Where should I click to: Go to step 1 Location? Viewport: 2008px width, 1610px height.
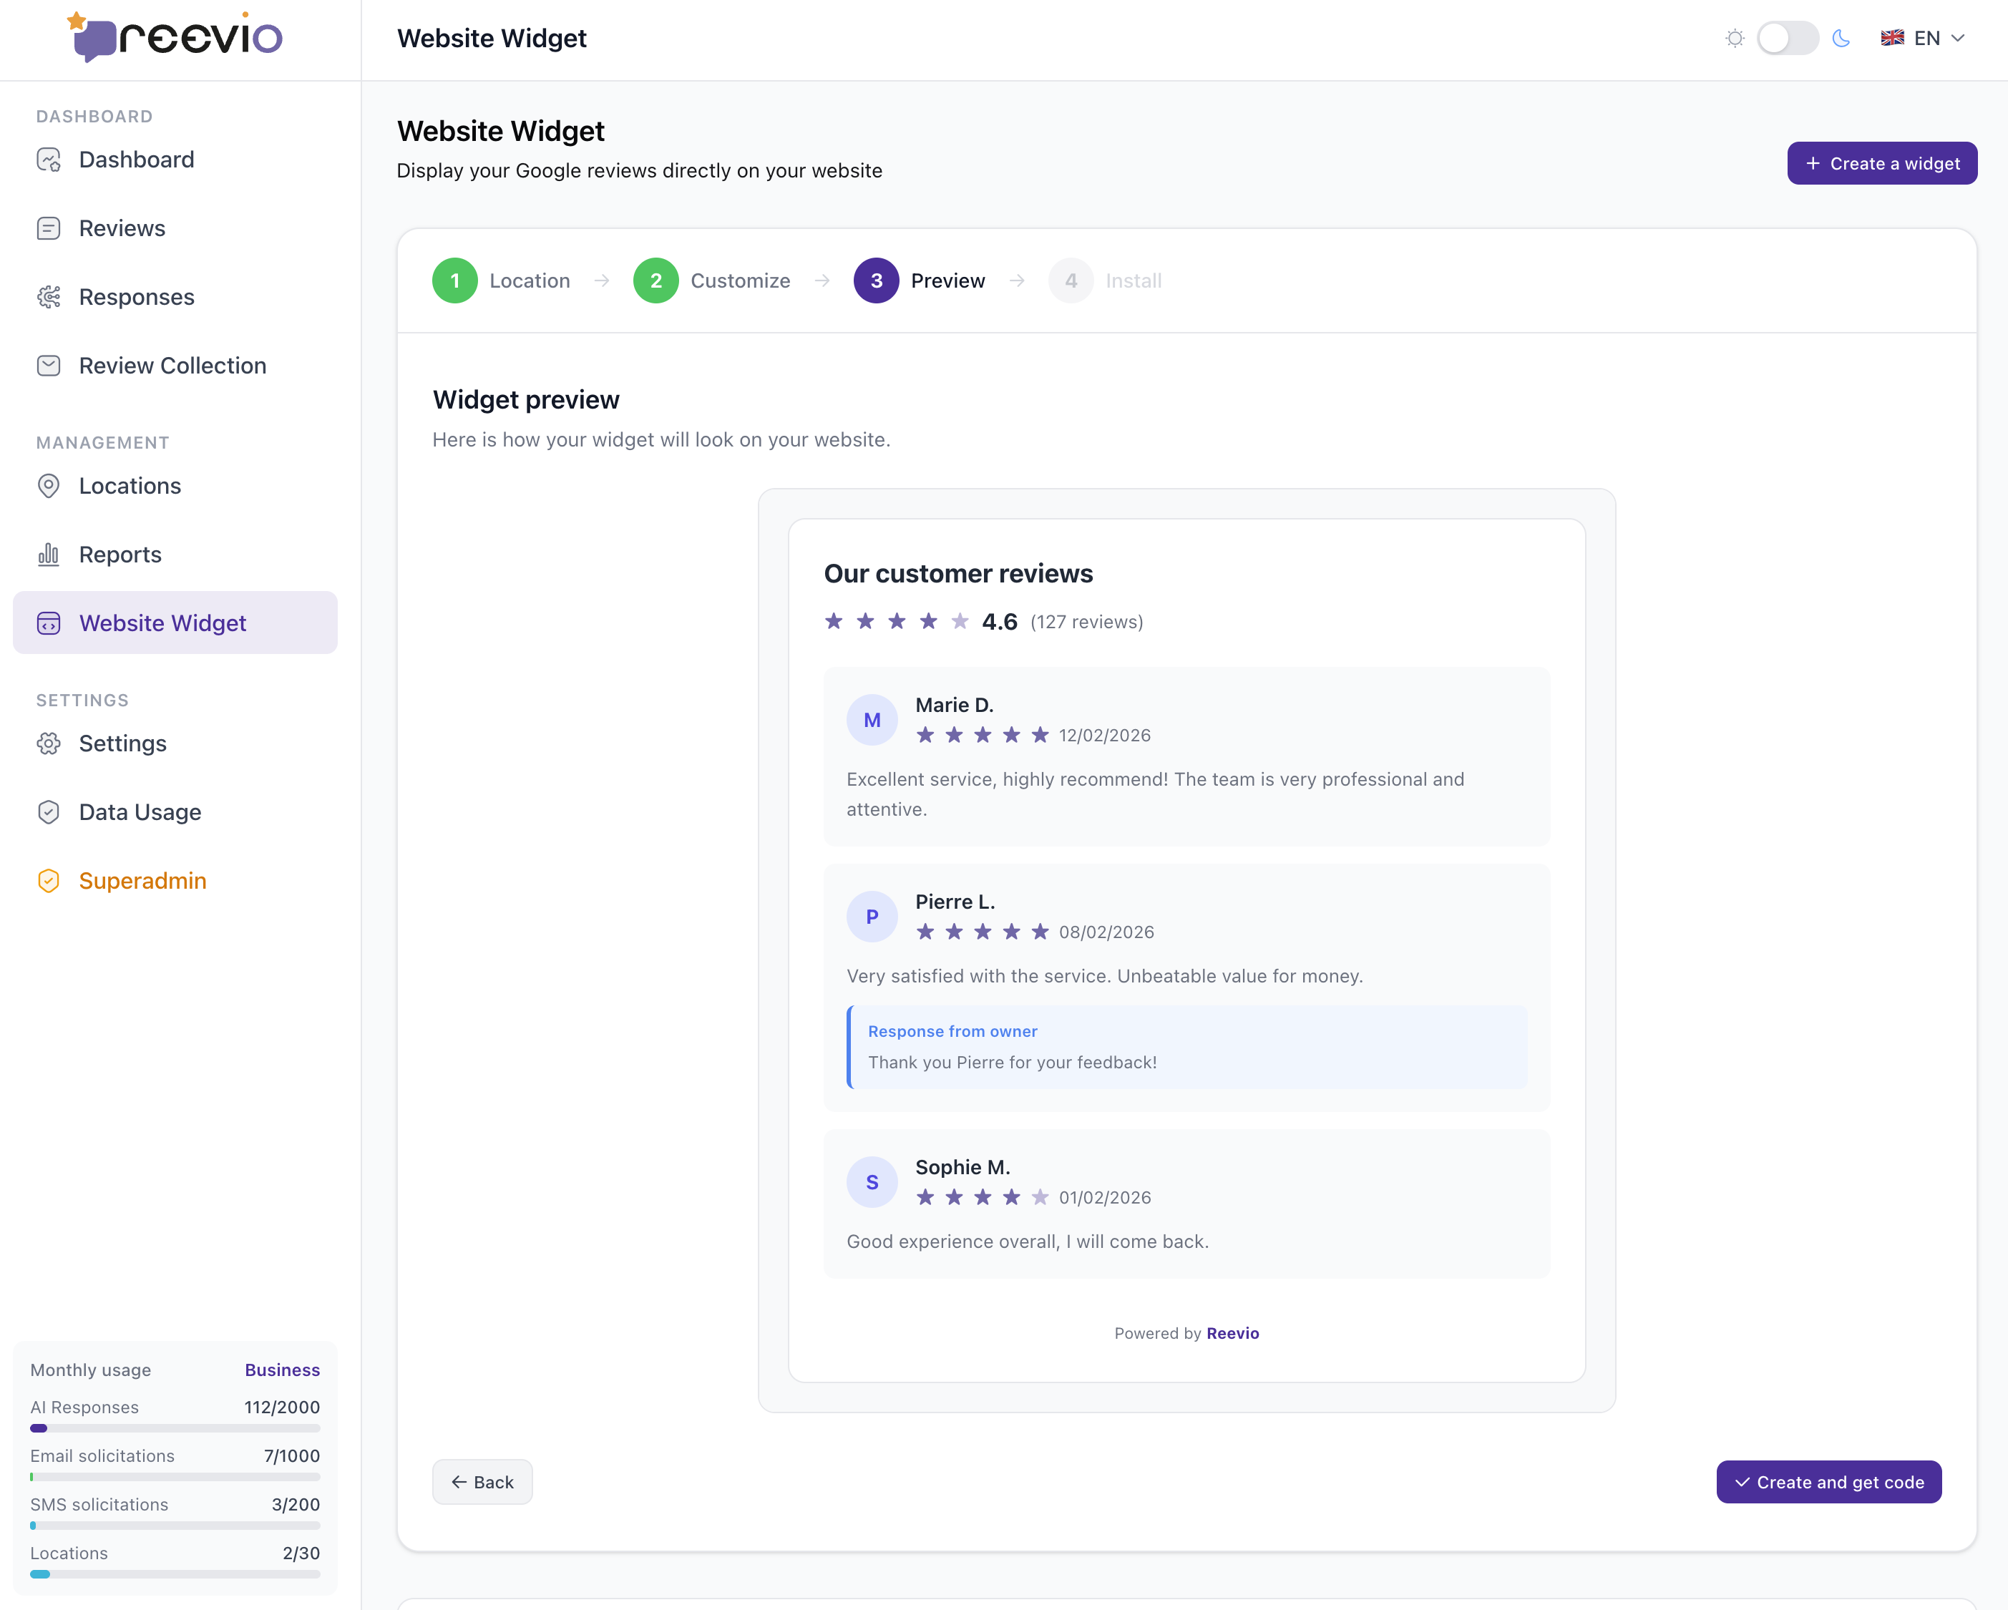click(454, 281)
